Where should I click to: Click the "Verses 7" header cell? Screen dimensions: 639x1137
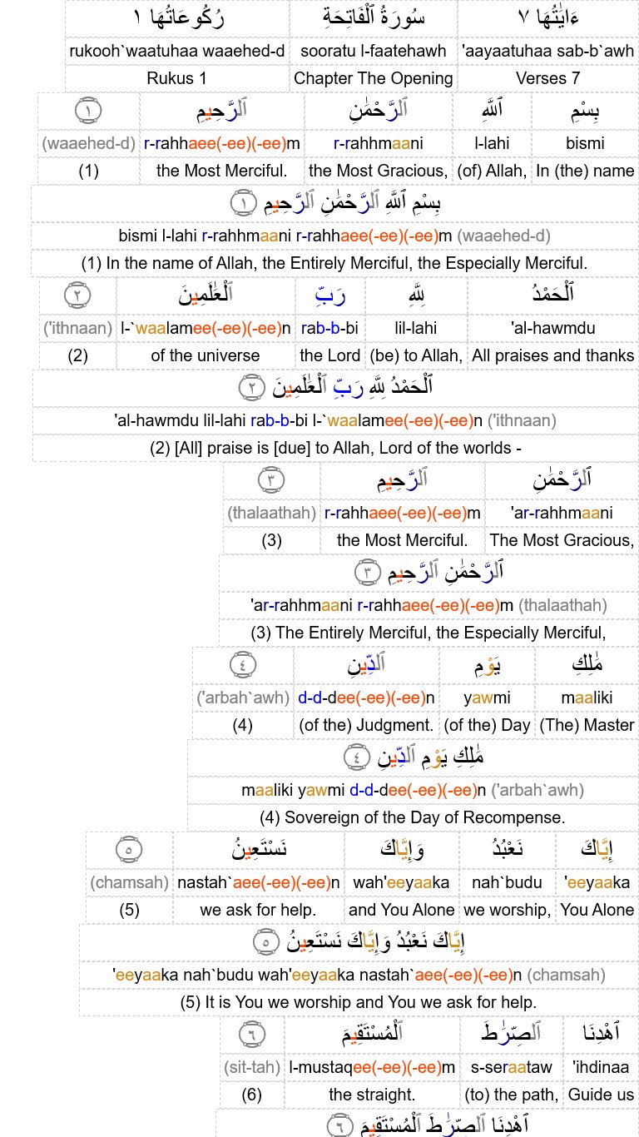click(x=547, y=79)
